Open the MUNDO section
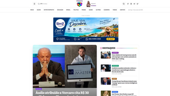 coord(84,10)
